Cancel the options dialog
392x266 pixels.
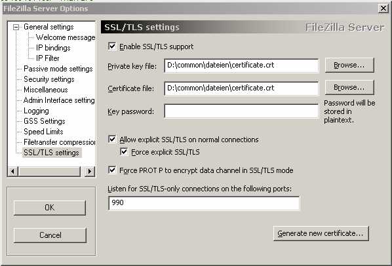(50, 235)
